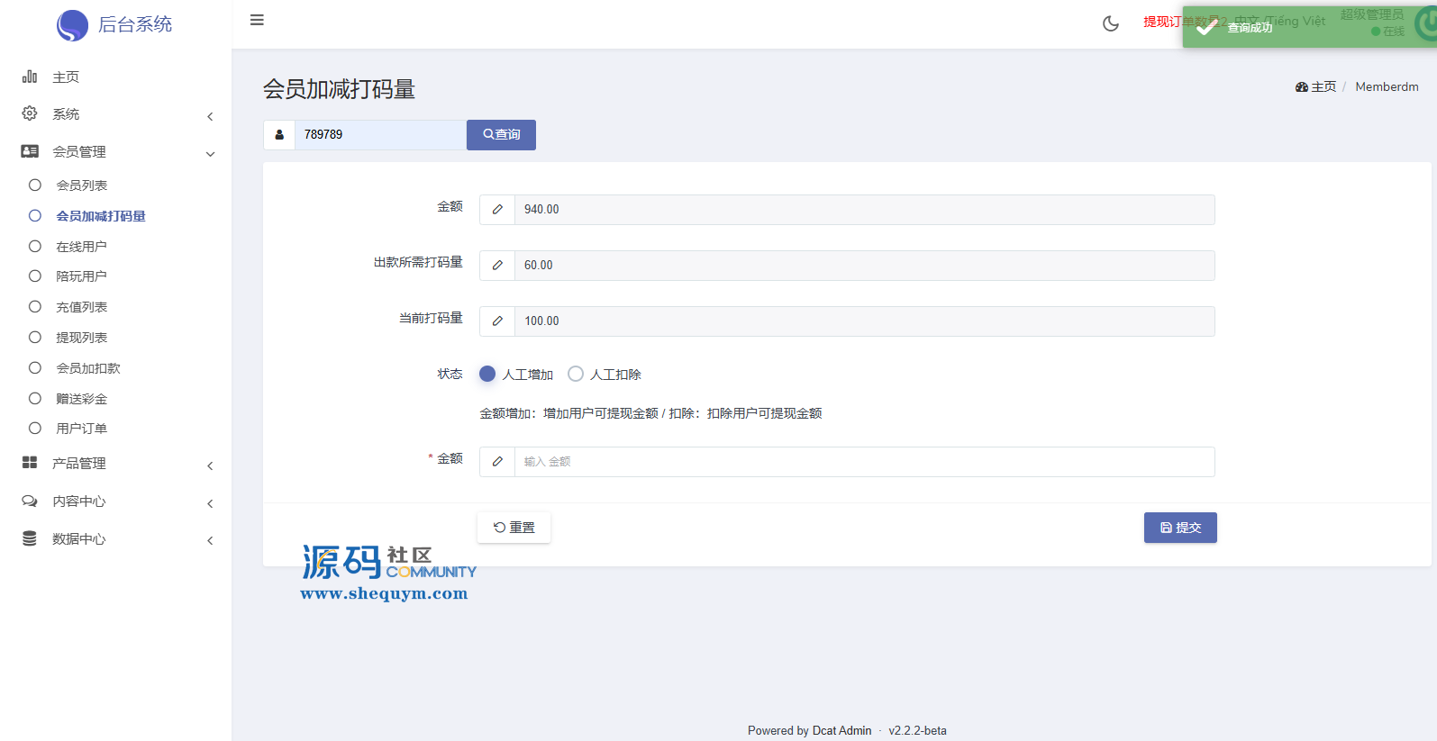Click the database icon beside 数据中心
The image size is (1437, 741).
(x=30, y=538)
